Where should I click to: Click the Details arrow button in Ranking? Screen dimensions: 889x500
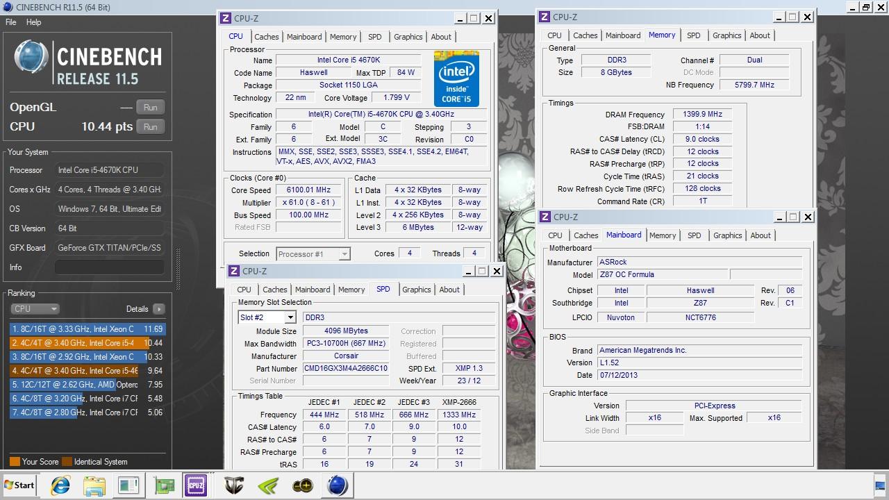click(x=158, y=309)
